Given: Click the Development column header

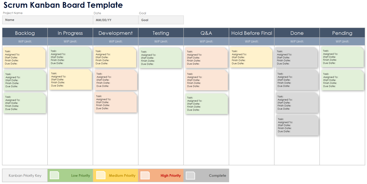Looking at the screenshot, I should point(115,33).
